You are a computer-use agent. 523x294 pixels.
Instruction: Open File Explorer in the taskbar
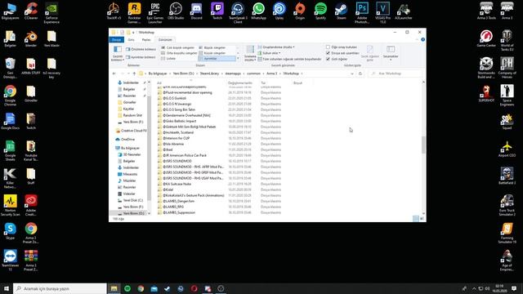point(114,288)
